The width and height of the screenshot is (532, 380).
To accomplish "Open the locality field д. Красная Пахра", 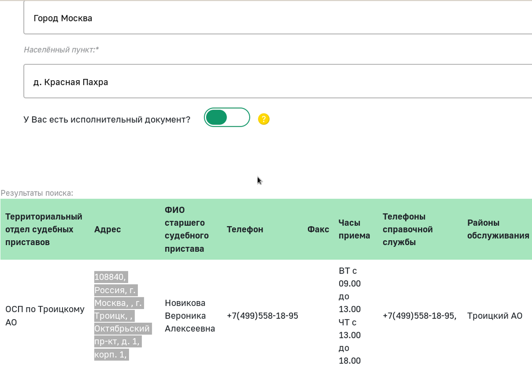I will [x=278, y=82].
